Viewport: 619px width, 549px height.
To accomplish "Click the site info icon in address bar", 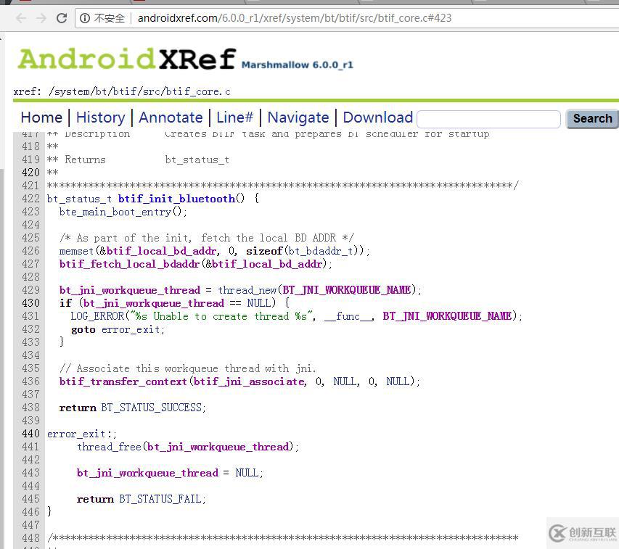I will pos(84,18).
